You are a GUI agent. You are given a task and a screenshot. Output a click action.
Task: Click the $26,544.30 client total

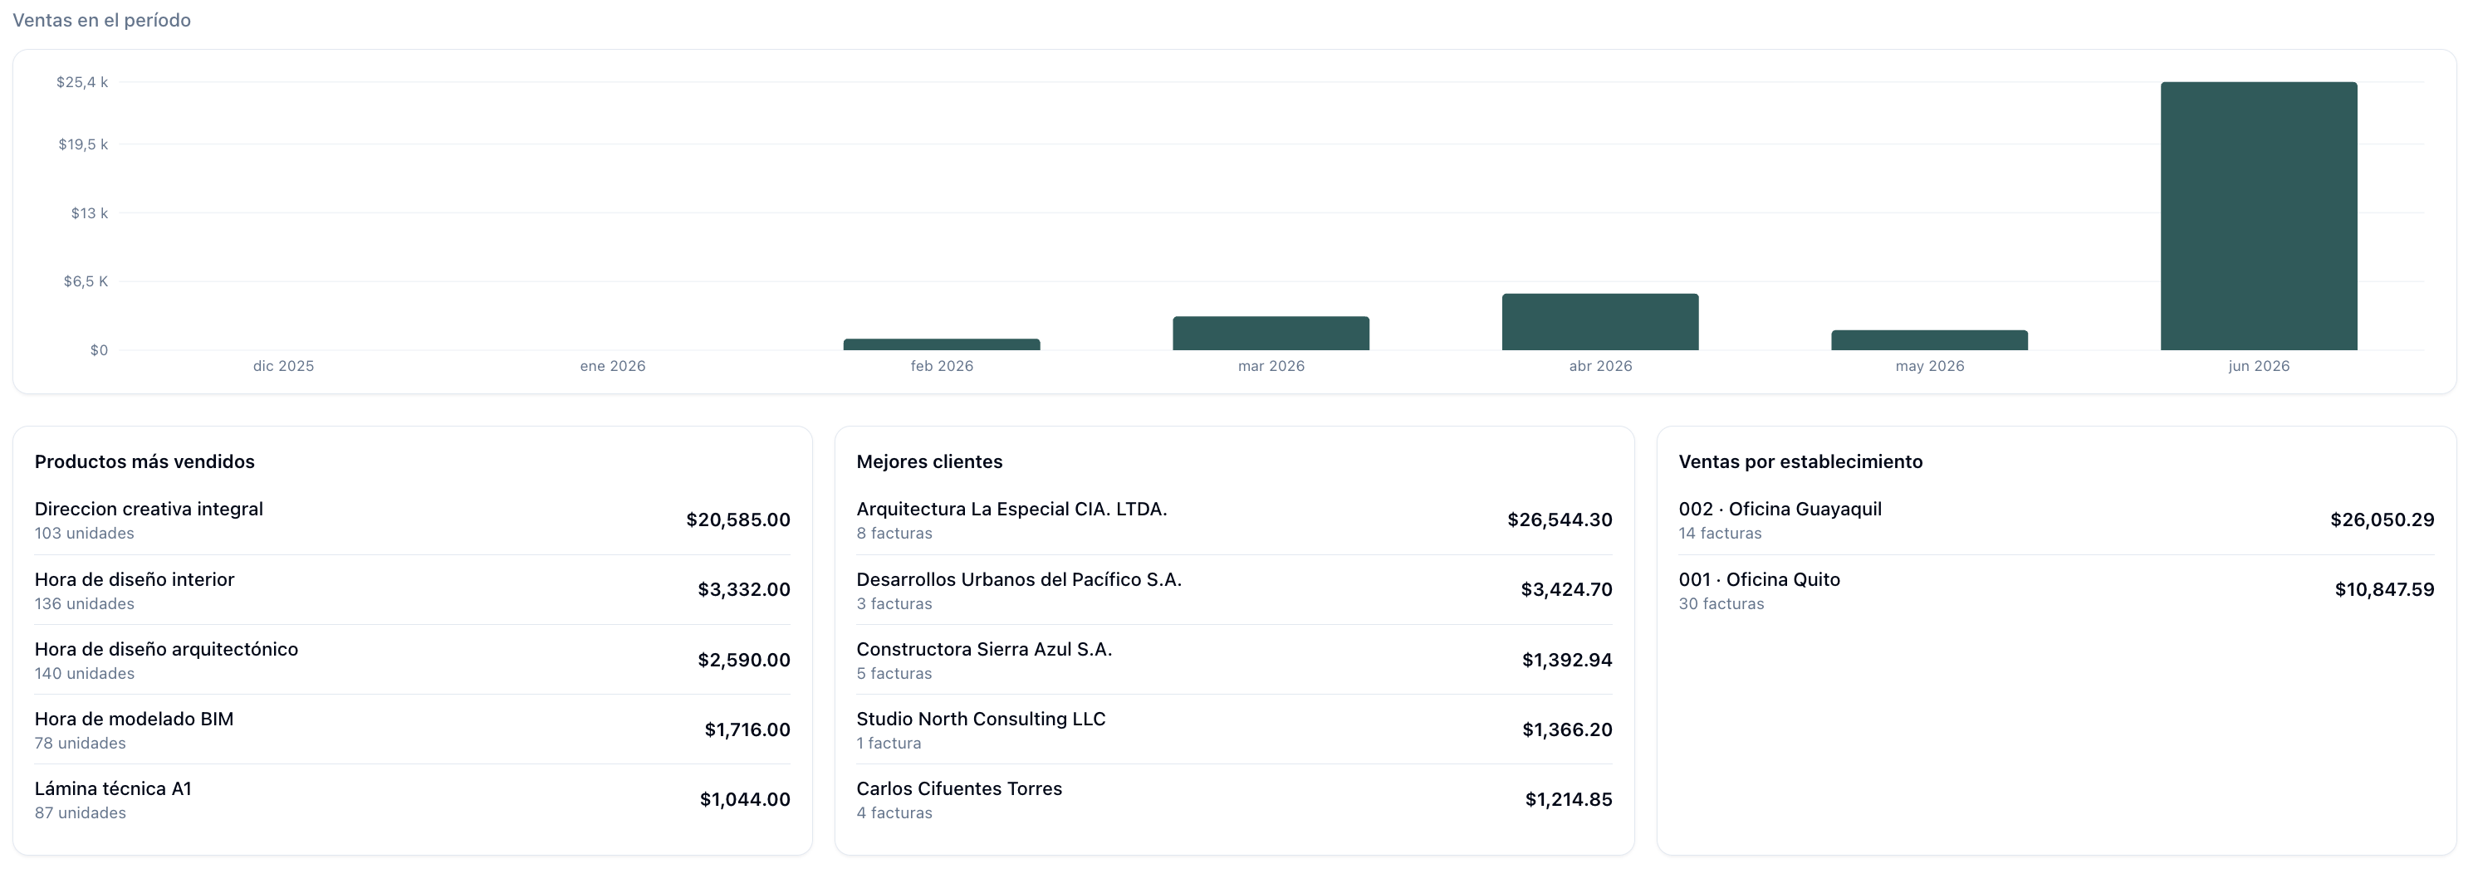[x=1560, y=520]
